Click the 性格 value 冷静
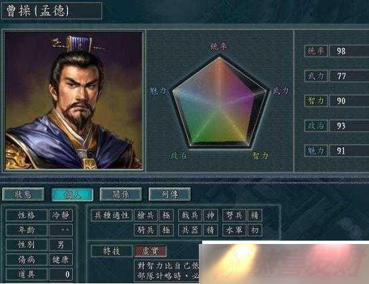 [61, 215]
